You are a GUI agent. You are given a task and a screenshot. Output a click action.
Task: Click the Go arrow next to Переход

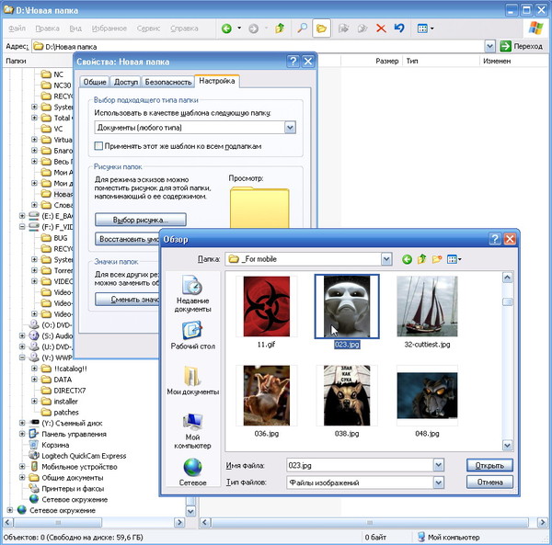click(505, 46)
